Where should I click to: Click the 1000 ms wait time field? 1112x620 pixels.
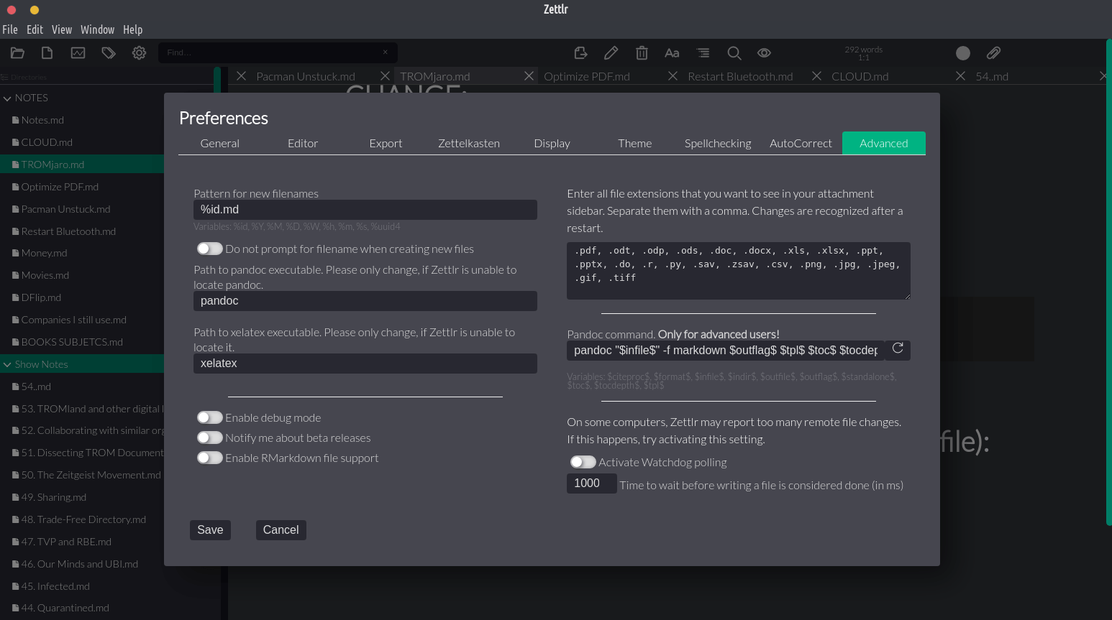[x=592, y=483]
